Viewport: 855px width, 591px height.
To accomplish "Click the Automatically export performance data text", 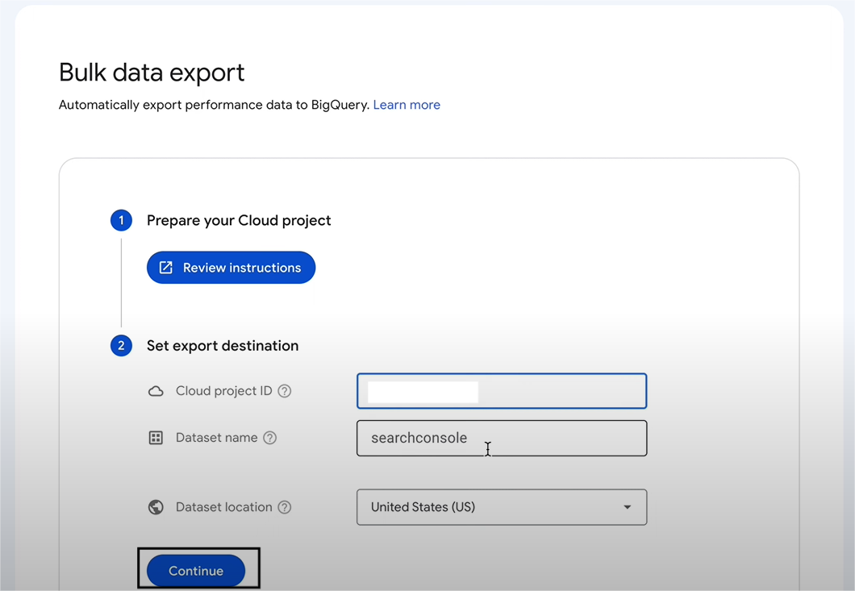I will 214,105.
